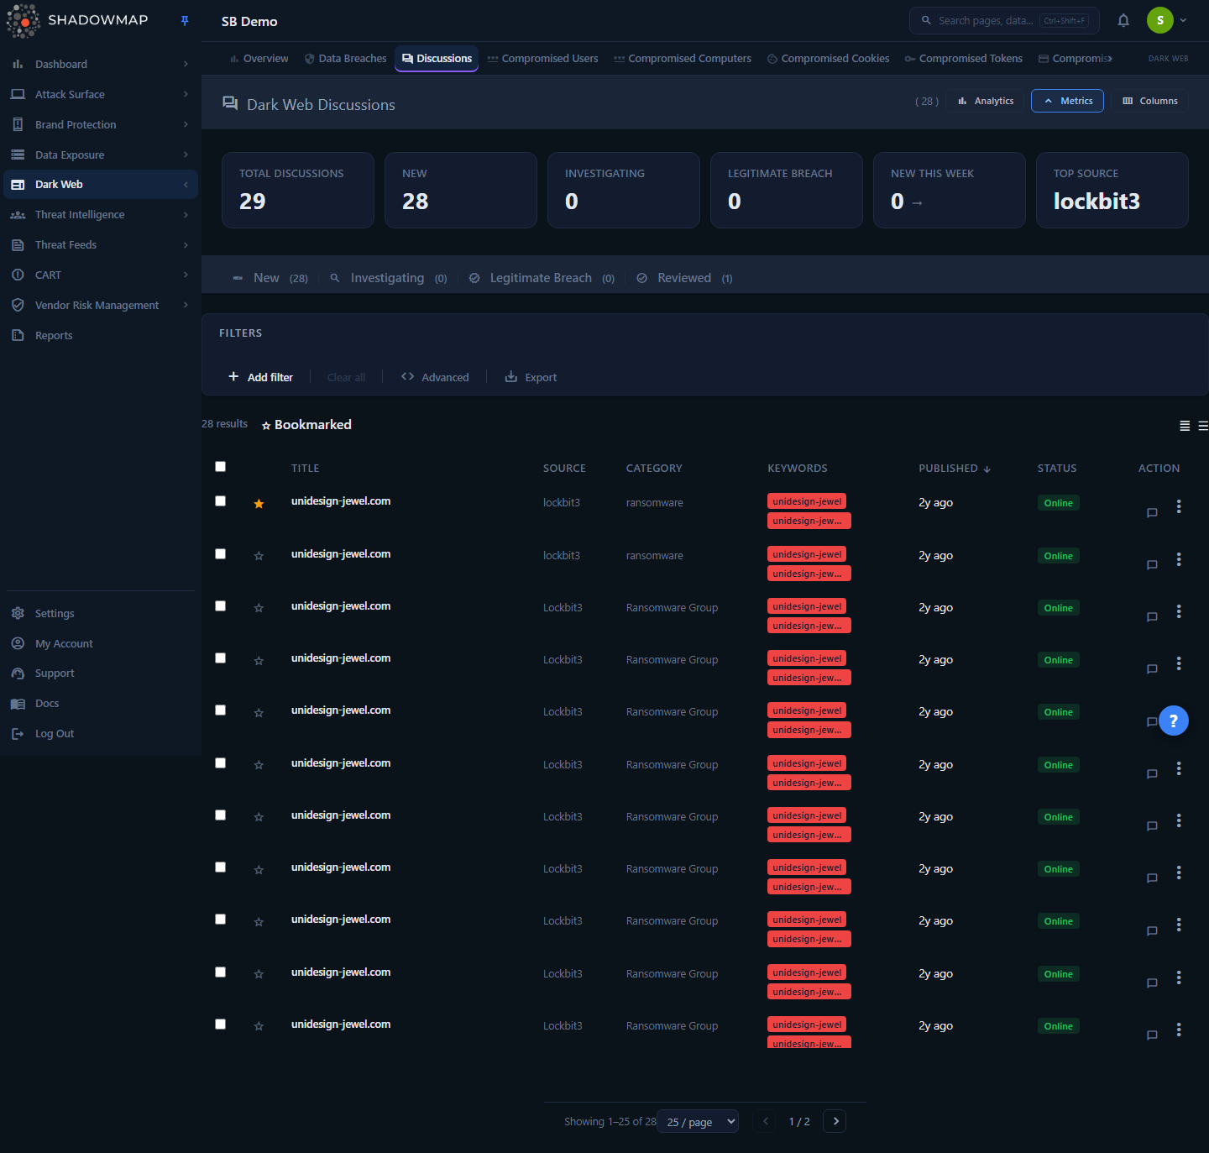
Task: Switch to compact list density icon
Action: pyautogui.click(x=1185, y=426)
